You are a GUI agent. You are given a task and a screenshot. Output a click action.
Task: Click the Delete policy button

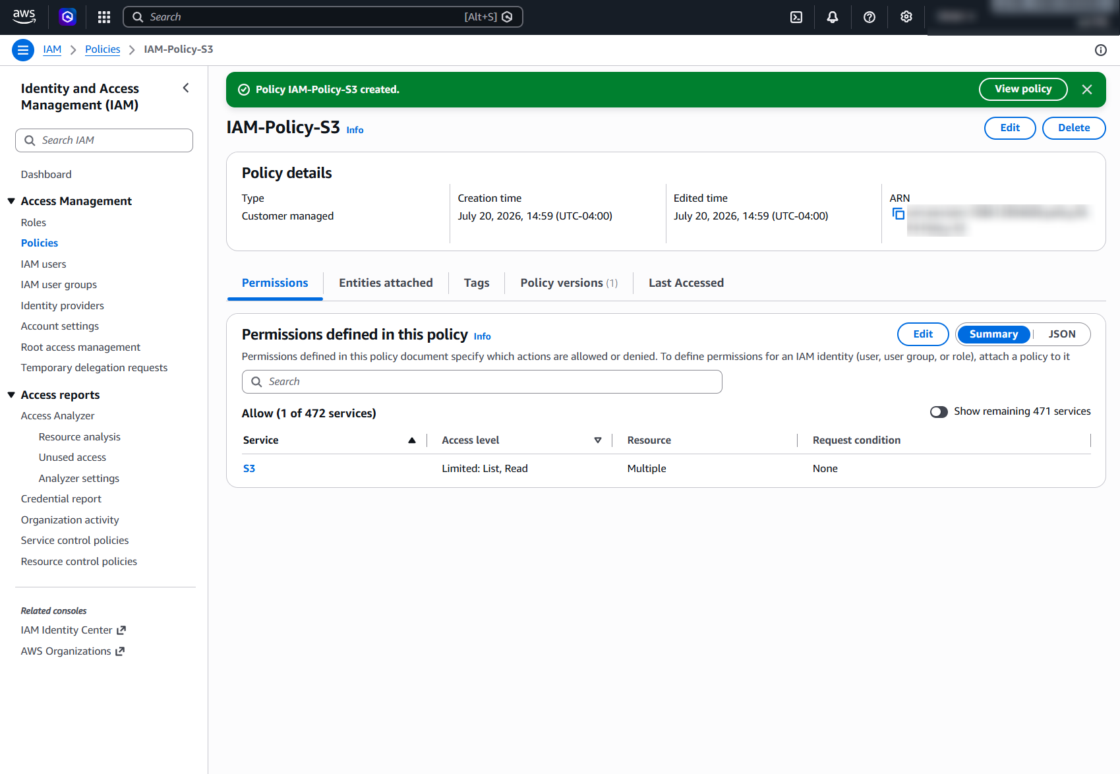(x=1074, y=128)
